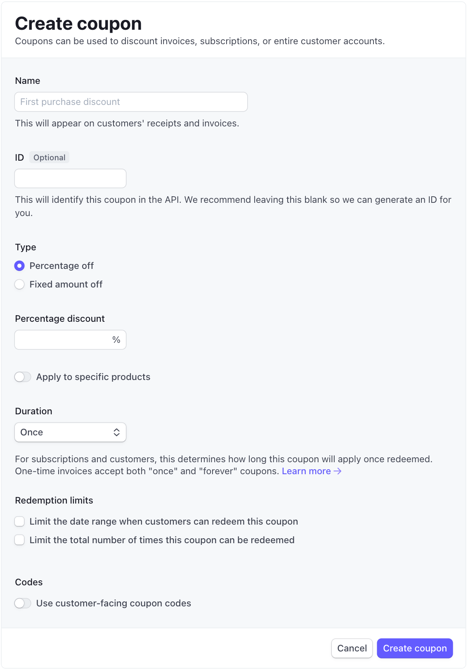Enable customer-facing coupon codes
The width and height of the screenshot is (468, 670).
point(23,603)
